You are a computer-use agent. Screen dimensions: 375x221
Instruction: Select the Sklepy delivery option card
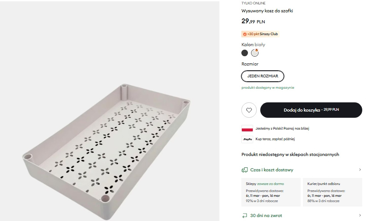[x=271, y=192]
